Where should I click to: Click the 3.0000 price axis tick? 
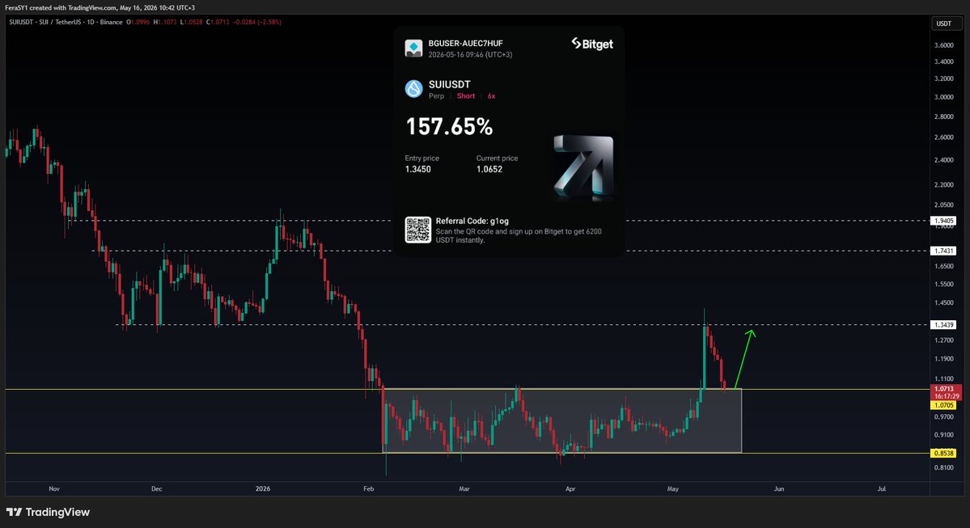click(x=943, y=97)
